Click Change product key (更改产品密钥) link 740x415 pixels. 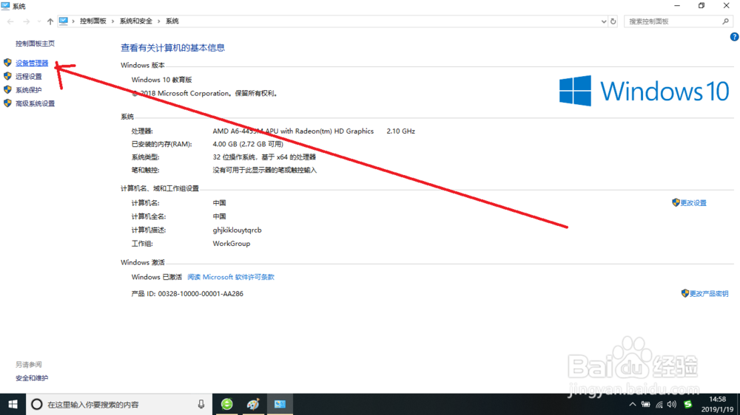pos(709,293)
